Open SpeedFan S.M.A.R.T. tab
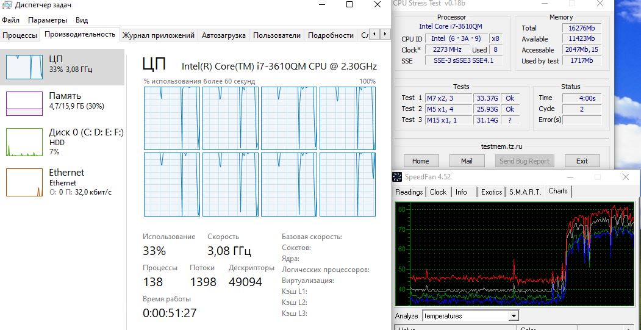 click(x=525, y=192)
